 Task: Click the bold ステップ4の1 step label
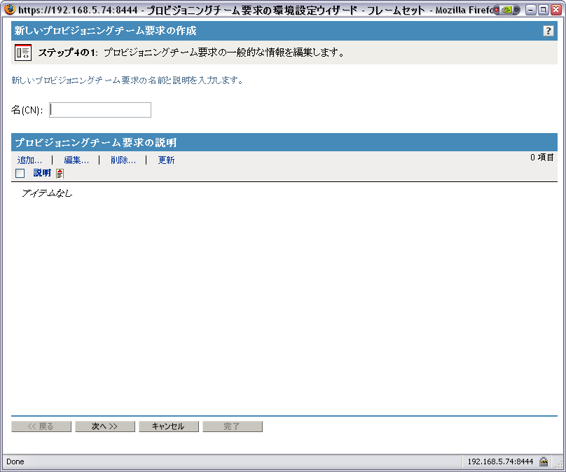point(68,53)
